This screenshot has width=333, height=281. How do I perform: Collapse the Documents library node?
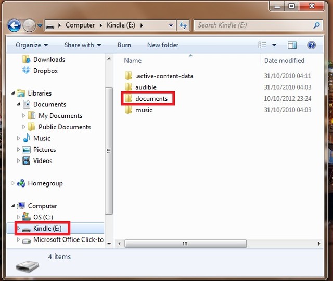click(19, 104)
